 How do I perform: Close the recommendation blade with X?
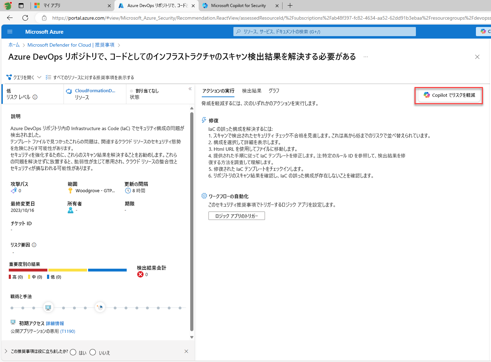pyautogui.click(x=477, y=57)
